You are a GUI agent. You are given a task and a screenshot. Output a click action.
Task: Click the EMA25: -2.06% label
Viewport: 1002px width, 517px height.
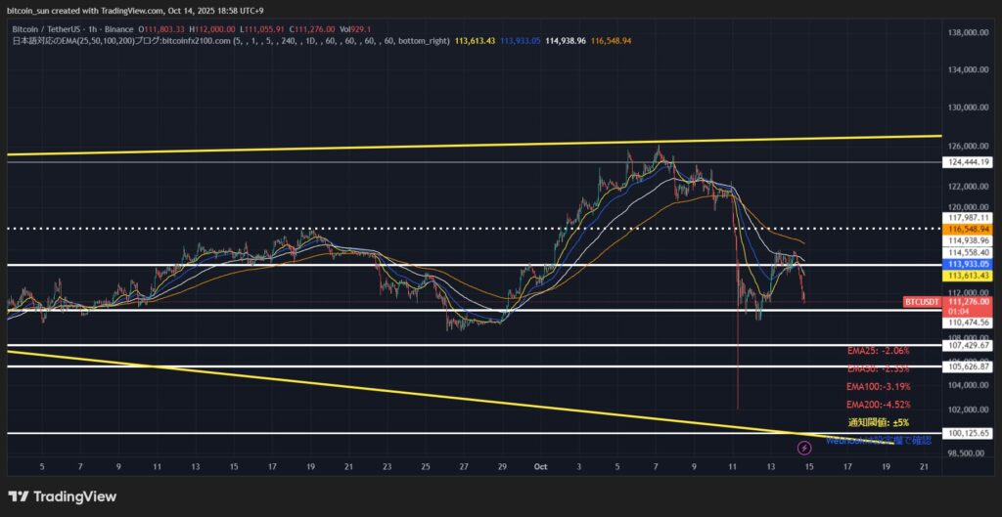(x=878, y=350)
